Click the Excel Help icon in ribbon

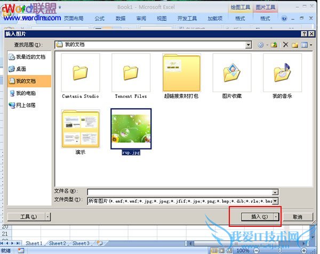284,18
